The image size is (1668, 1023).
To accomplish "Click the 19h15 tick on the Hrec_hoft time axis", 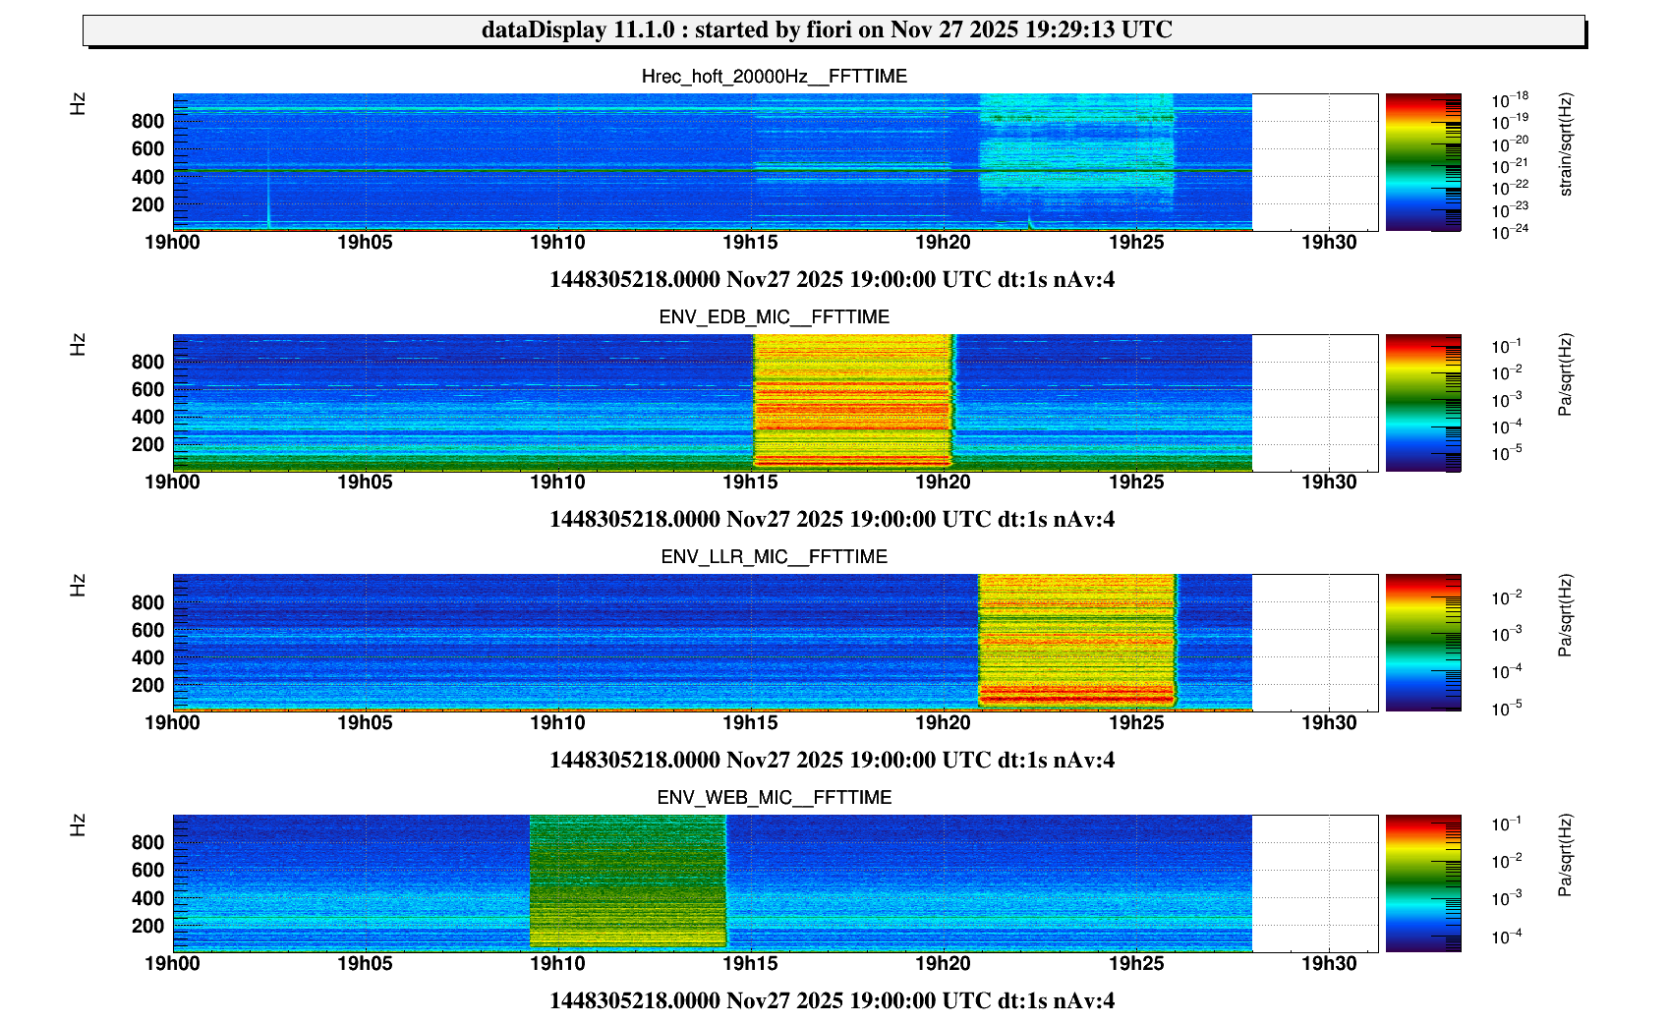I will tap(750, 243).
